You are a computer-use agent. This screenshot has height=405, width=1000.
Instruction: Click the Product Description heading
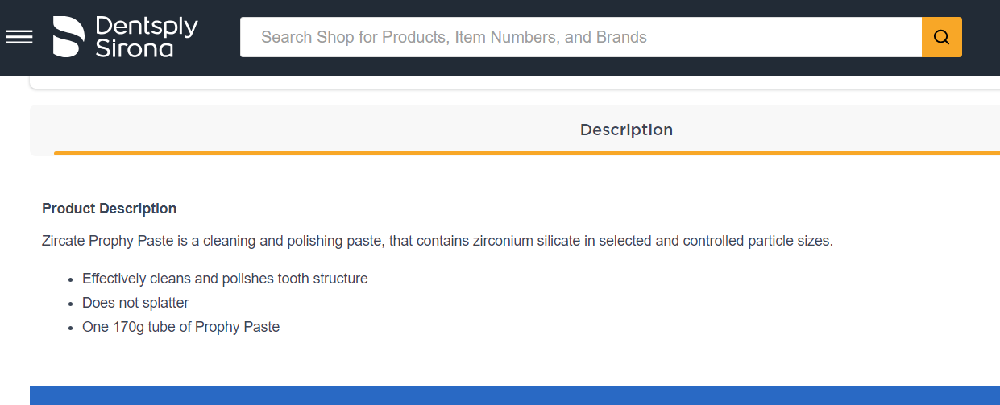tap(109, 209)
